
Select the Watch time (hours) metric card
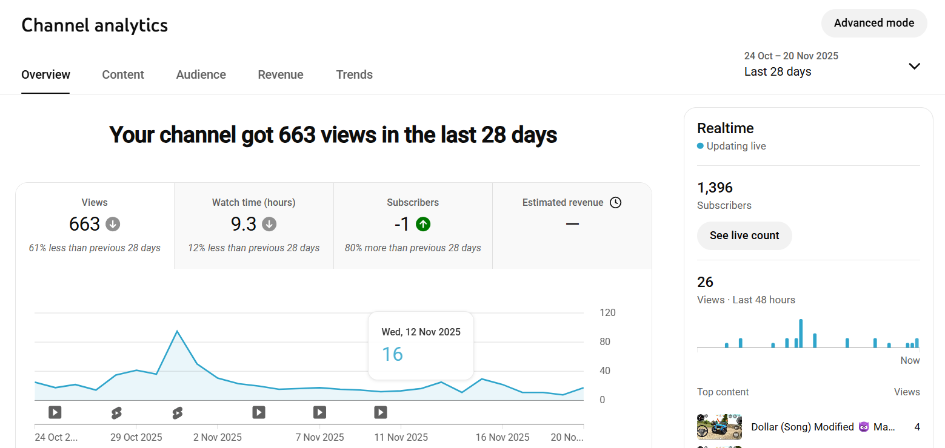coord(254,226)
